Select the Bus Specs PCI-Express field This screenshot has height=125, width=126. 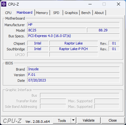point(73,36)
